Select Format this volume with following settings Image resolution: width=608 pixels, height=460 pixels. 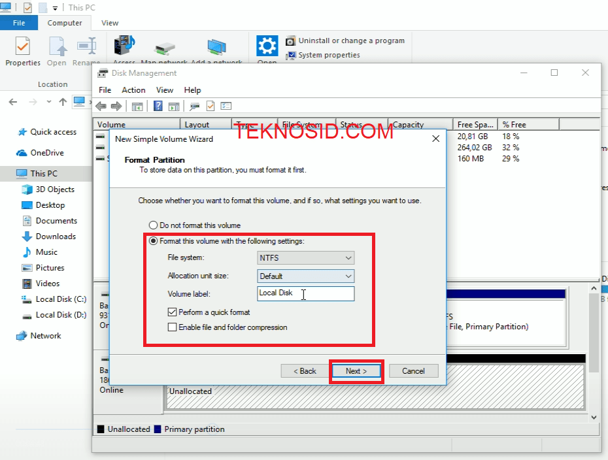coord(227,241)
